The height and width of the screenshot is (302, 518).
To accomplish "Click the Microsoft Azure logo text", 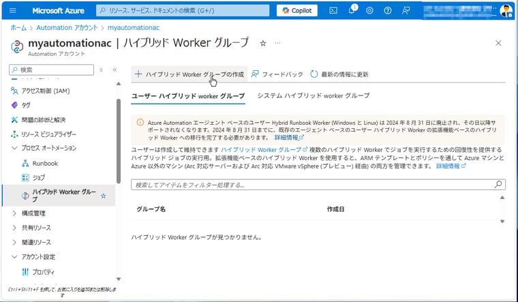I will click(x=58, y=11).
